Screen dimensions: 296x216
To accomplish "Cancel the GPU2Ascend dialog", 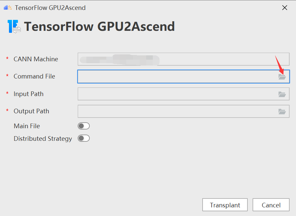I will coord(271,205).
